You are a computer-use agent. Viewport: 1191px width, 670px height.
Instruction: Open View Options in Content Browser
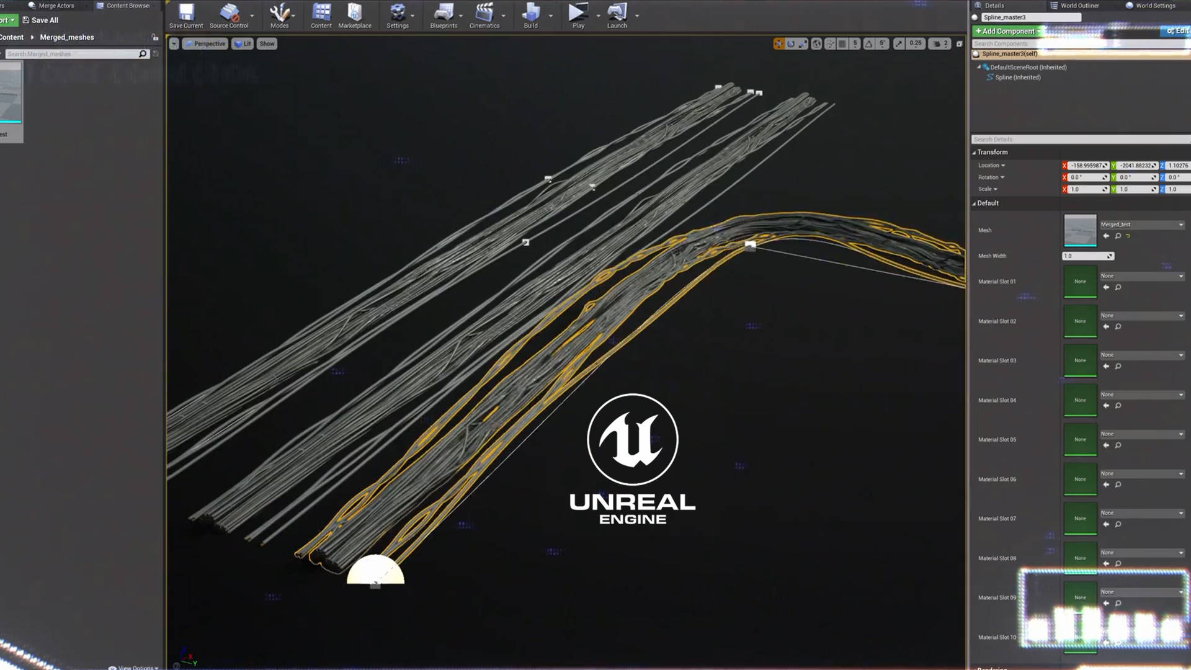133,668
